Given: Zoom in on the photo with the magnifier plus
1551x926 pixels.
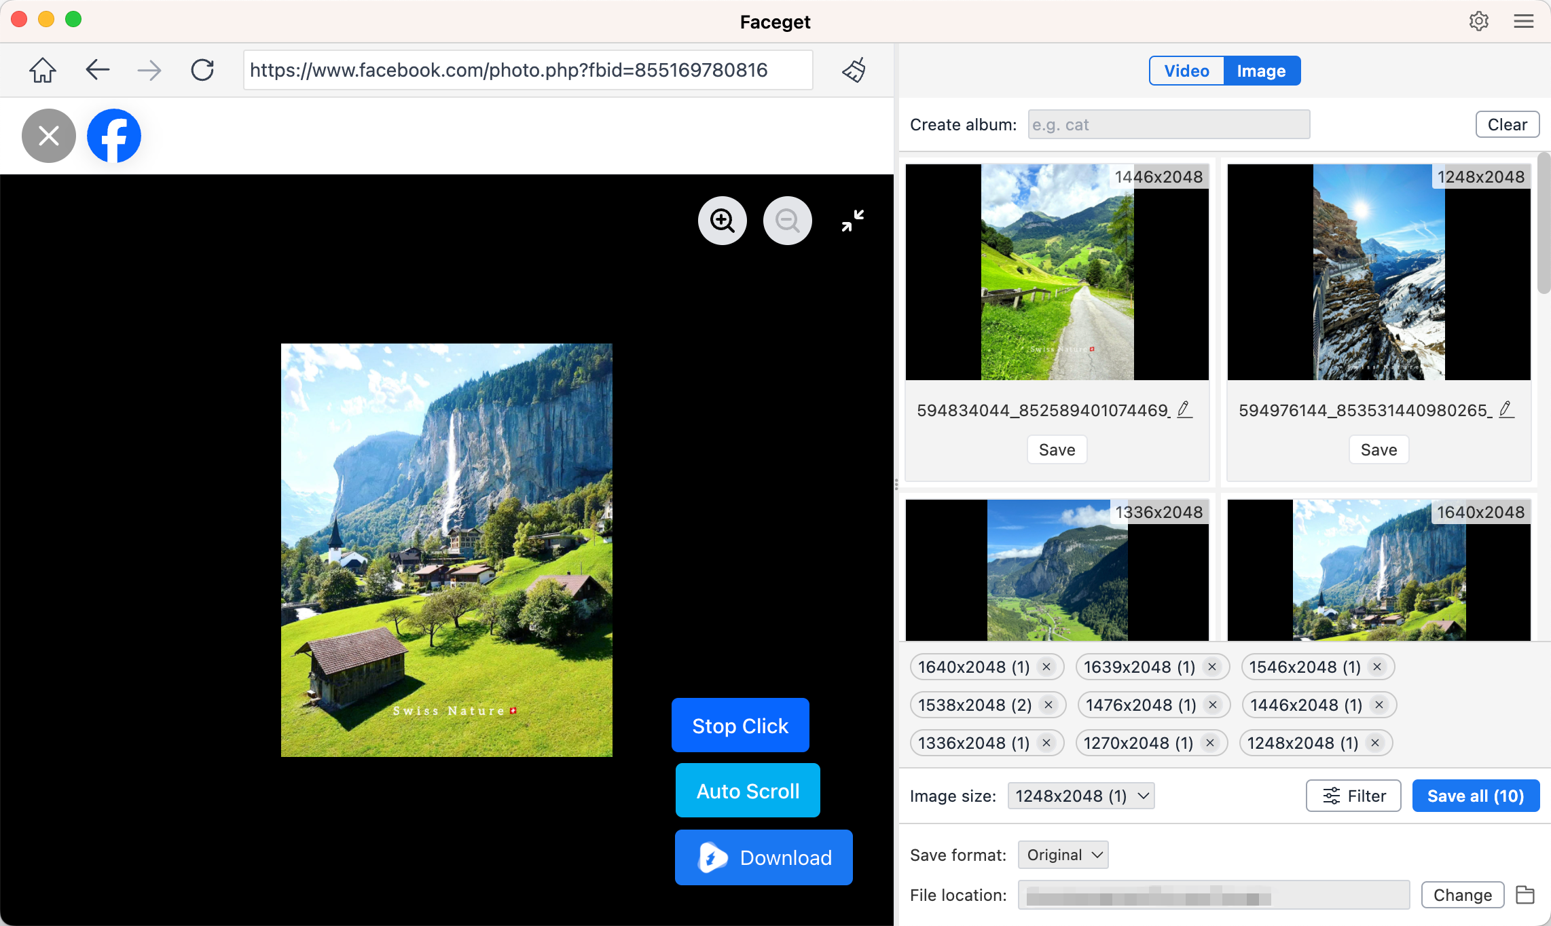Looking at the screenshot, I should point(722,221).
